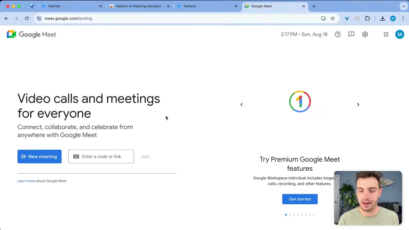Open browser downloads
409x230 pixels.
coord(382,19)
